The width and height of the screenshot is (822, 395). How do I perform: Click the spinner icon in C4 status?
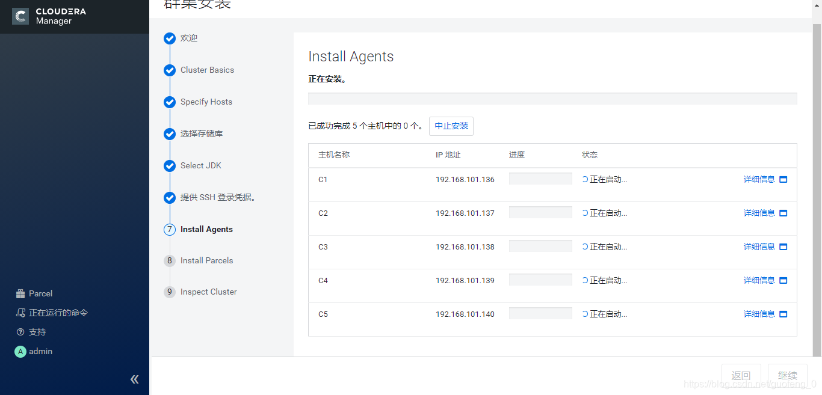[586, 280]
